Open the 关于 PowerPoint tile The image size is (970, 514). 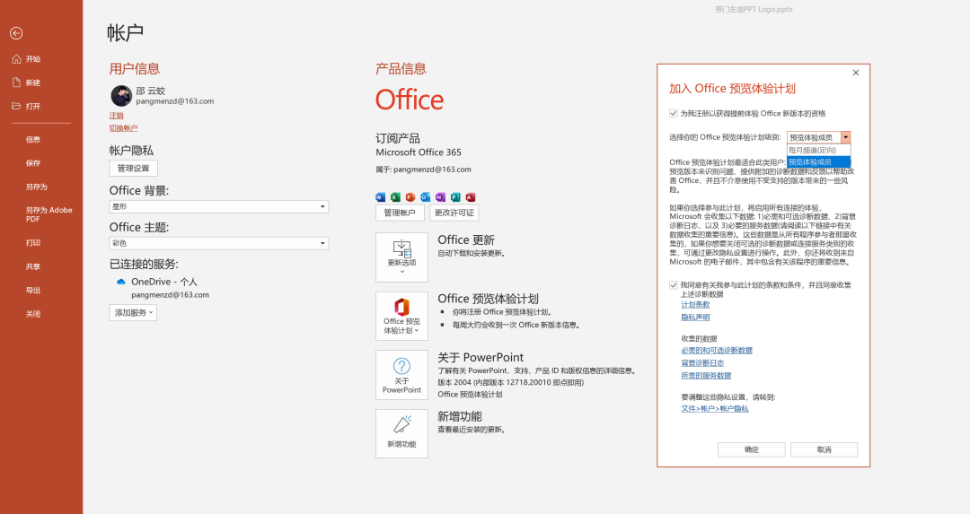[401, 375]
